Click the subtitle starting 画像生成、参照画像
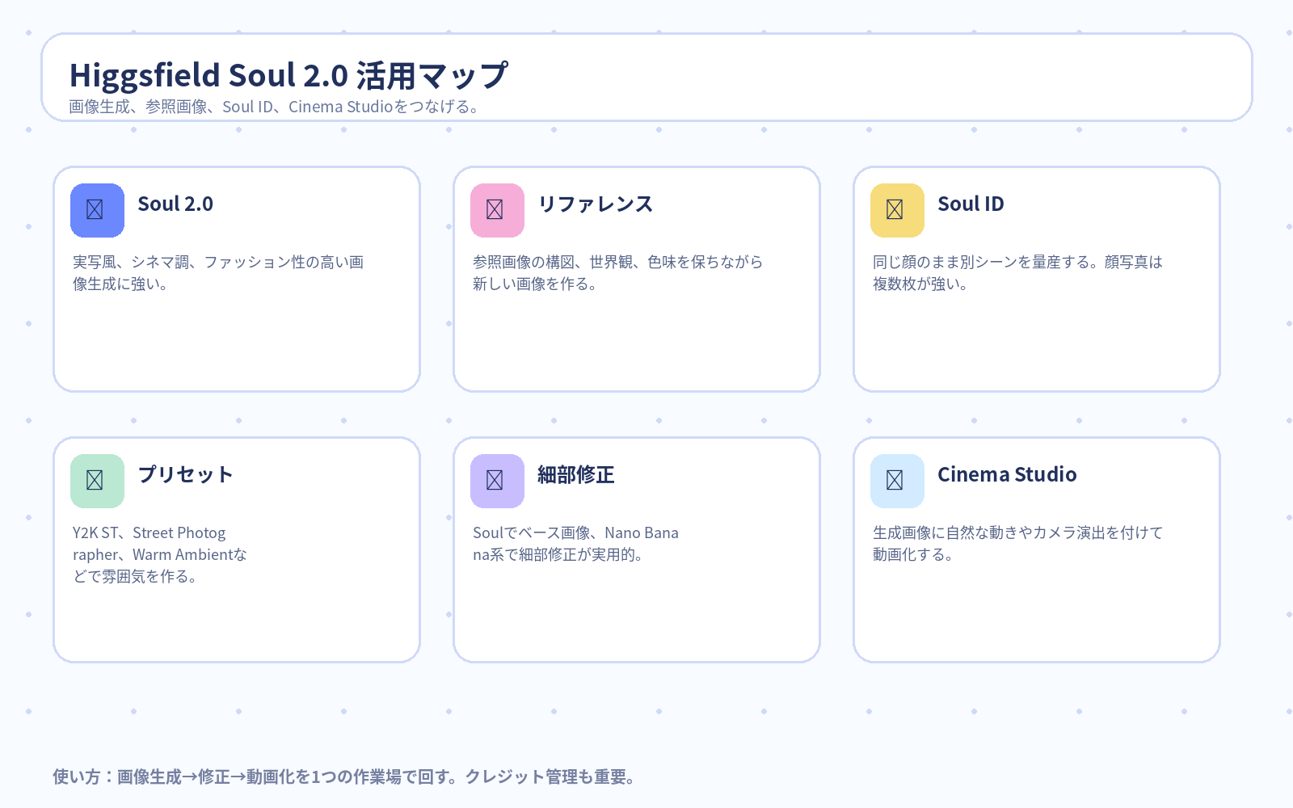The image size is (1293, 808). [275, 107]
